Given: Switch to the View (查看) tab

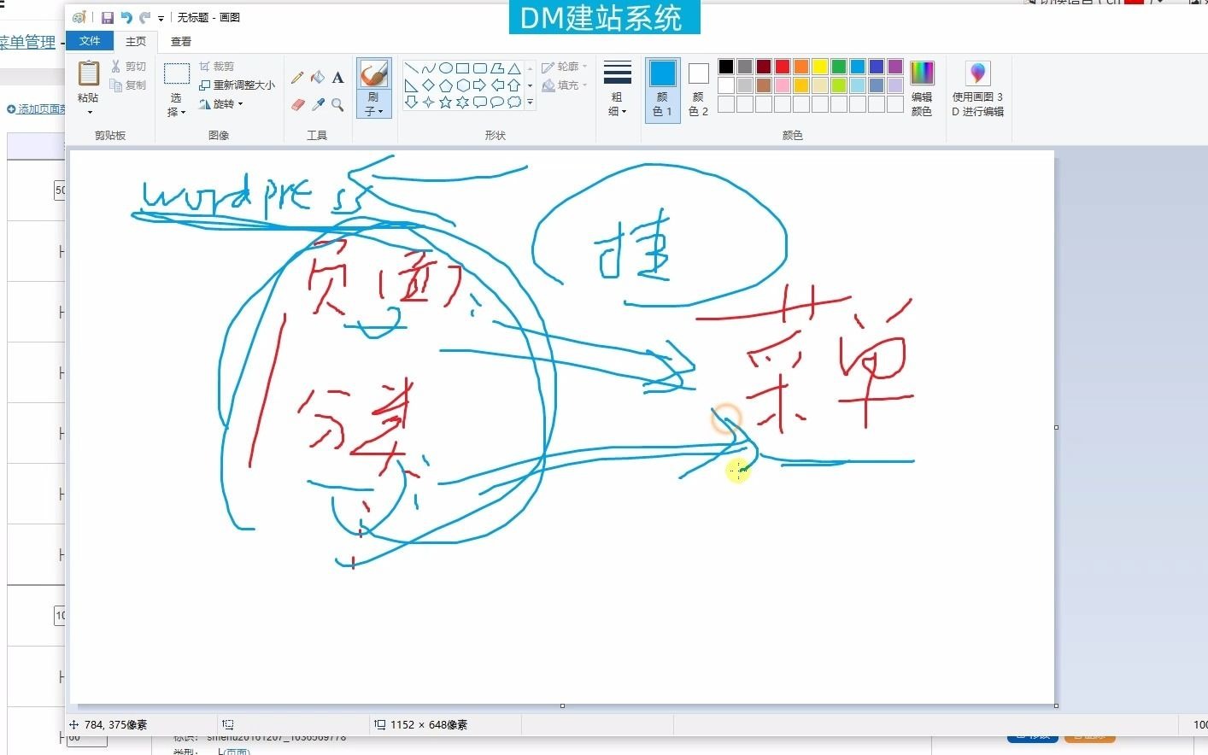Looking at the screenshot, I should [x=181, y=41].
